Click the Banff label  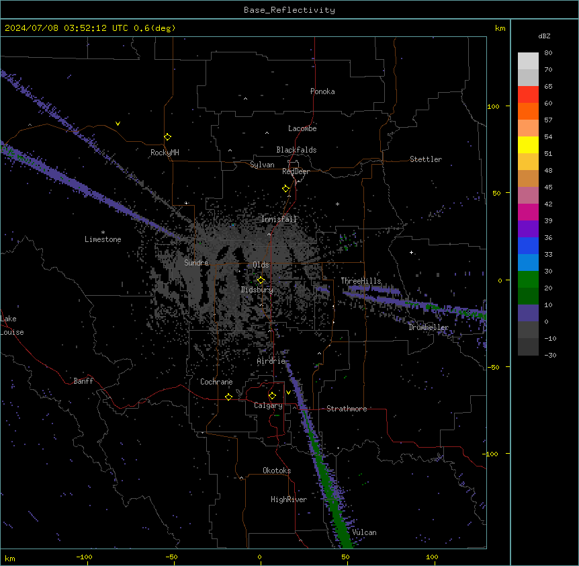pos(83,381)
